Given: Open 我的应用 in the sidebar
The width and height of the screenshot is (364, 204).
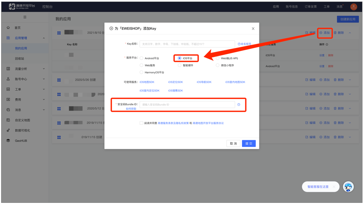Looking at the screenshot, I should 21,48.
